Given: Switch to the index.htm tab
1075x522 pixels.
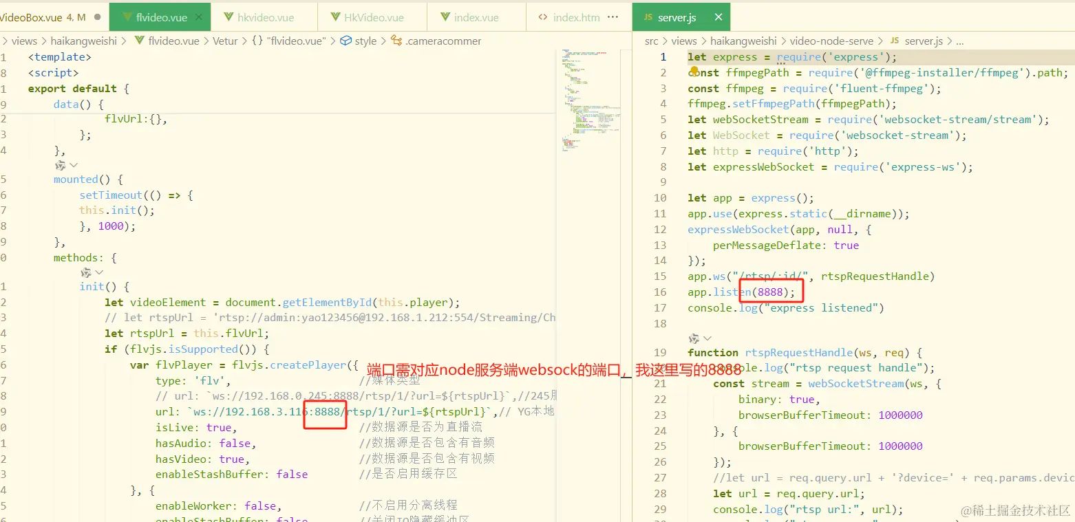Looking at the screenshot, I should coord(568,17).
